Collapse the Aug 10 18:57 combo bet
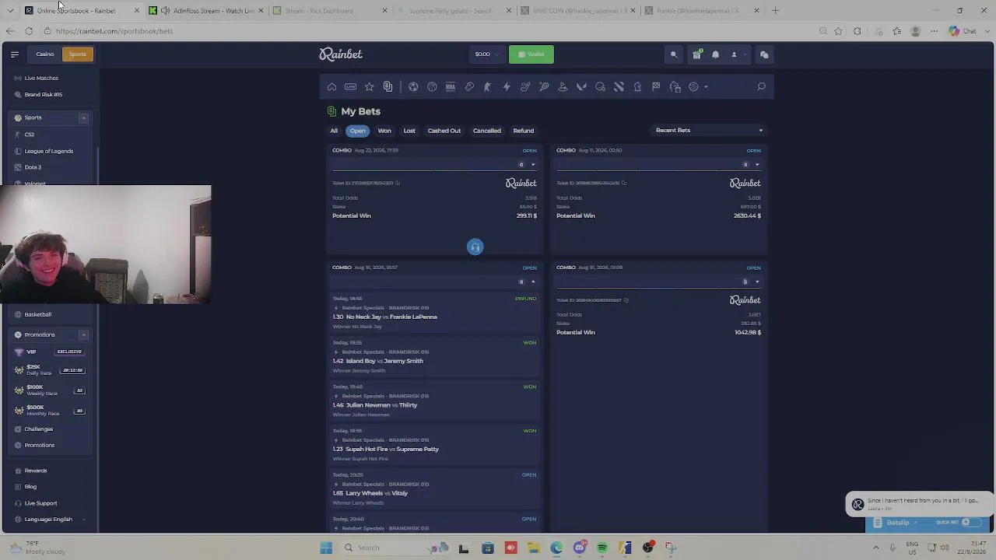The height and width of the screenshot is (560, 996). 533,282
